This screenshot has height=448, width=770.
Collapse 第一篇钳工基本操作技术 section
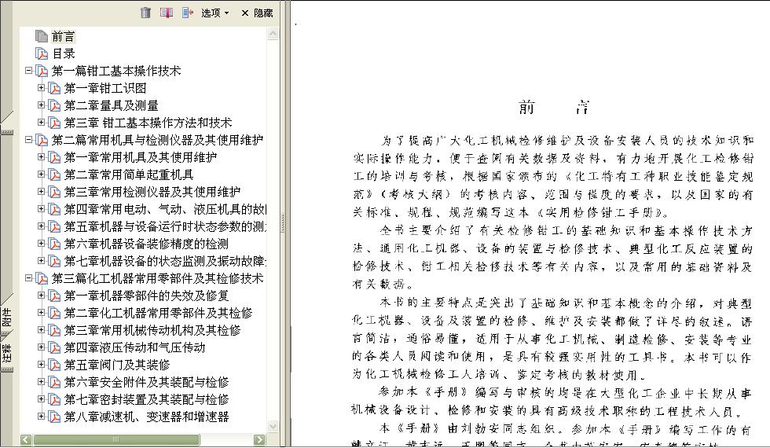[28, 71]
